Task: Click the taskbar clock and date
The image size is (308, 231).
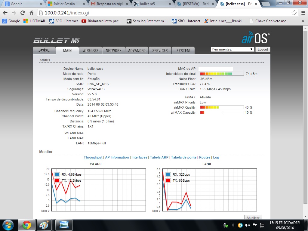Action: (285, 225)
